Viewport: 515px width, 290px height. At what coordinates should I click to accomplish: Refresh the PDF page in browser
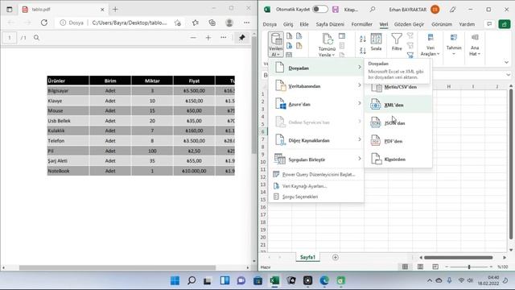click(x=44, y=23)
